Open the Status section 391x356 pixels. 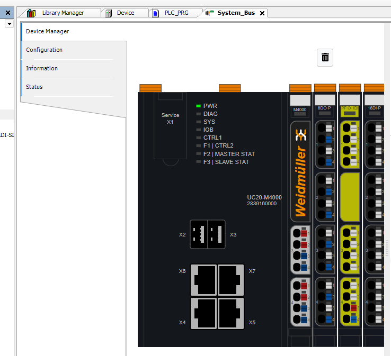tap(74, 87)
